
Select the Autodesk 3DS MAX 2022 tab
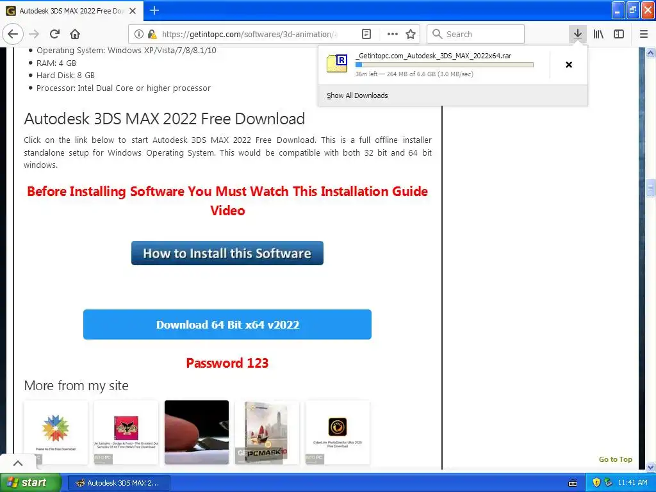tap(72, 11)
